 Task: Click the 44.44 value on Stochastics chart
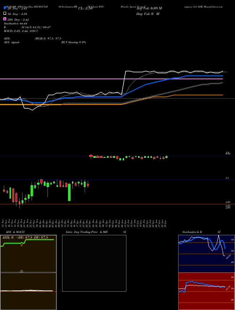pyautogui.click(x=228, y=257)
